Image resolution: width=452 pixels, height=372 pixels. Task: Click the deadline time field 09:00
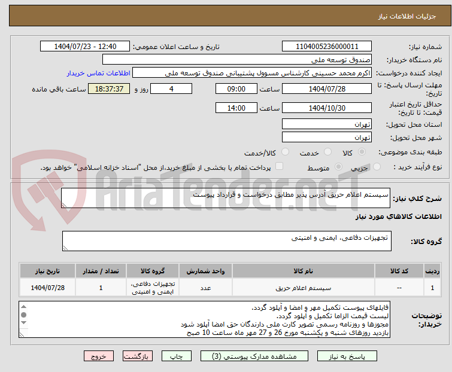[236, 89]
